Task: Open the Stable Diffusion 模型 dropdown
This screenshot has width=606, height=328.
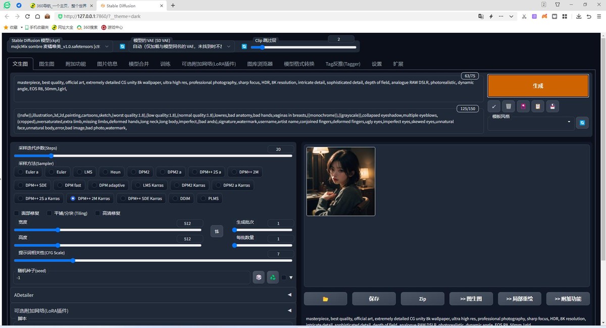Action: pos(60,46)
